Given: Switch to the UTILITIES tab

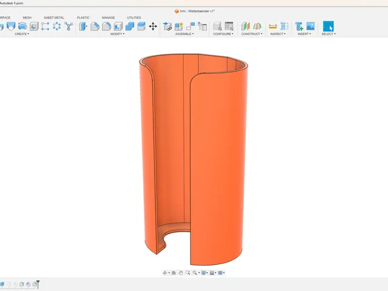Looking at the screenshot, I should (134, 18).
